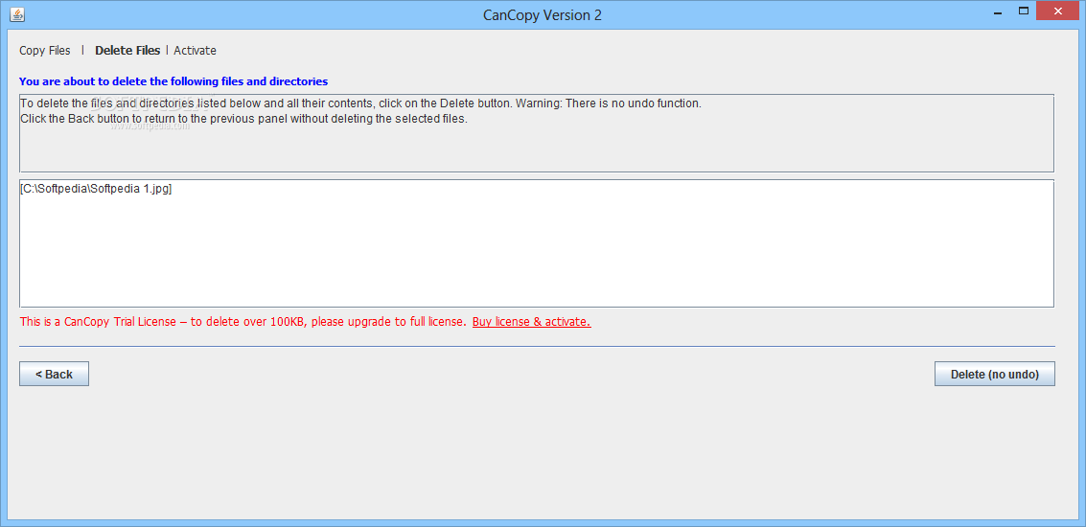Screen dimensions: 1086x527
Task: Click the 'Click the Back button to return' line
Action: (243, 119)
